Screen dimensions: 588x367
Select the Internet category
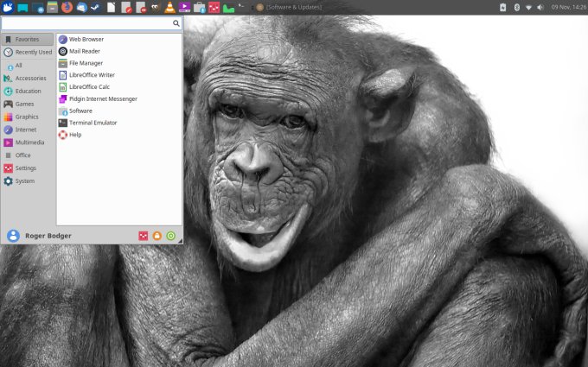[x=25, y=130]
